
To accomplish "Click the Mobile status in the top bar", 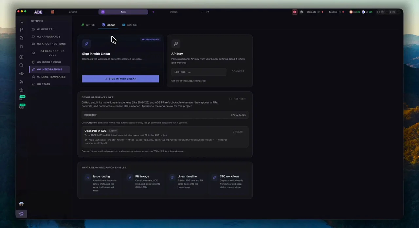I will coord(337,12).
